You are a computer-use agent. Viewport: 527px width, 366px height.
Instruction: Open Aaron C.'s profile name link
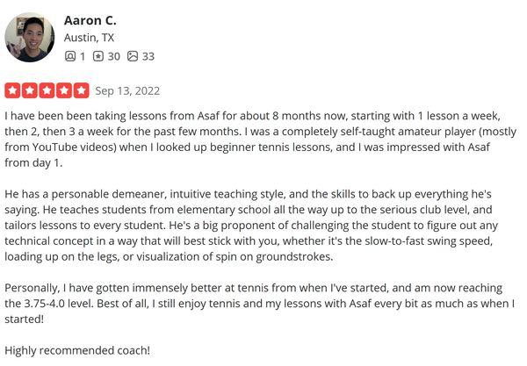click(x=90, y=19)
